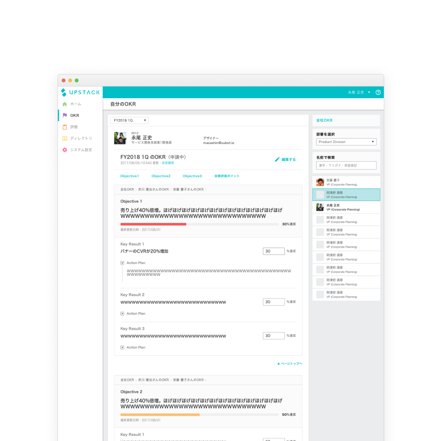Click the help question mark icon
Image resolution: width=441 pixels, height=441 pixels.
pos(378,92)
